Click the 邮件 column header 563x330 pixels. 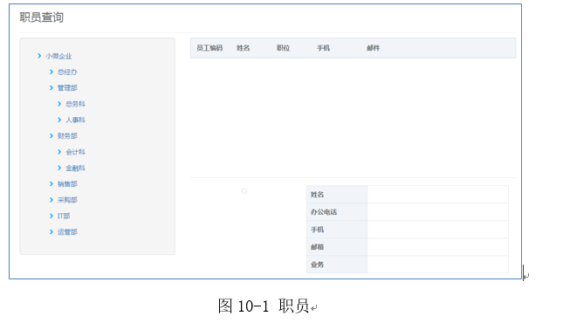coord(373,48)
